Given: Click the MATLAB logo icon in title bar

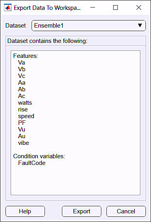Looking at the screenshot, I should point(7,7).
